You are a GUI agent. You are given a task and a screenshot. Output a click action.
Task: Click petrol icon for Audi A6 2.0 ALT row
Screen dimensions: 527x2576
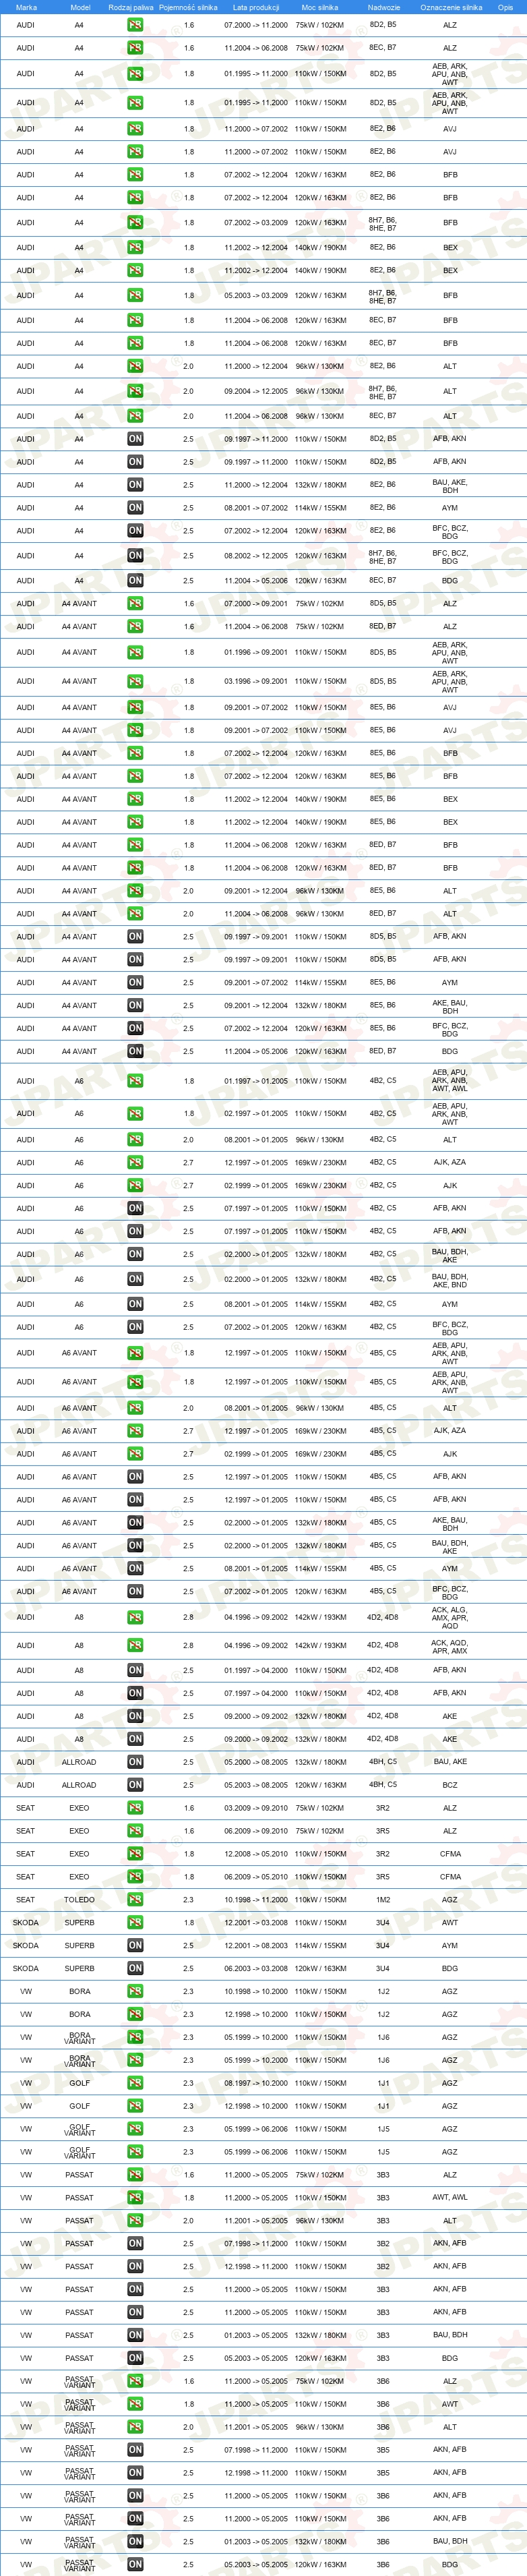click(135, 1140)
